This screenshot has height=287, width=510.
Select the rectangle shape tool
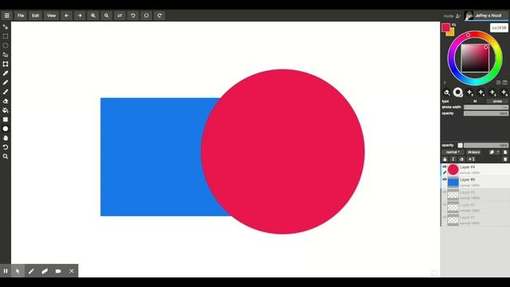point(6,120)
